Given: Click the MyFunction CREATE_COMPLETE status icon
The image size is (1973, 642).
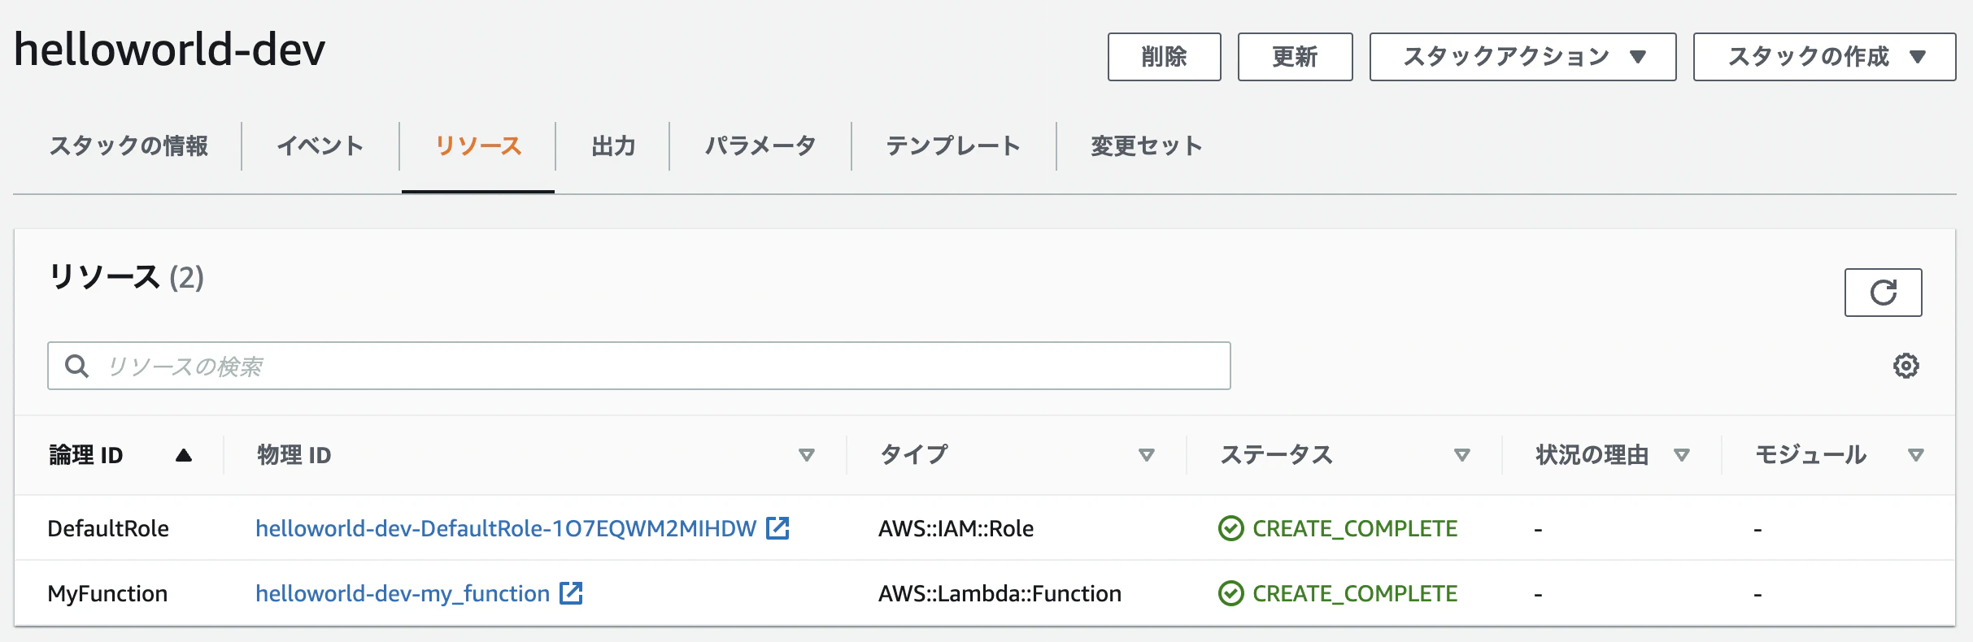Looking at the screenshot, I should click(1230, 593).
